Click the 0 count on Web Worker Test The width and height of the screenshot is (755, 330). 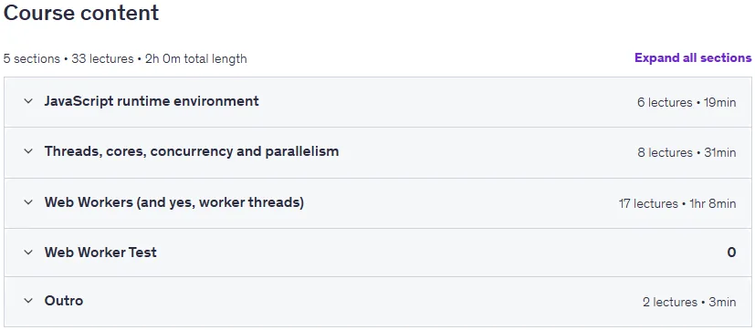tap(731, 253)
